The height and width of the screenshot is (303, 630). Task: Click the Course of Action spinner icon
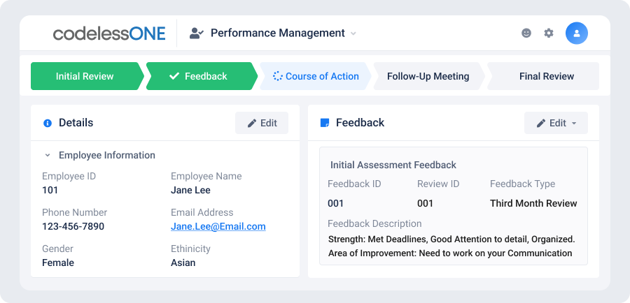click(x=278, y=76)
